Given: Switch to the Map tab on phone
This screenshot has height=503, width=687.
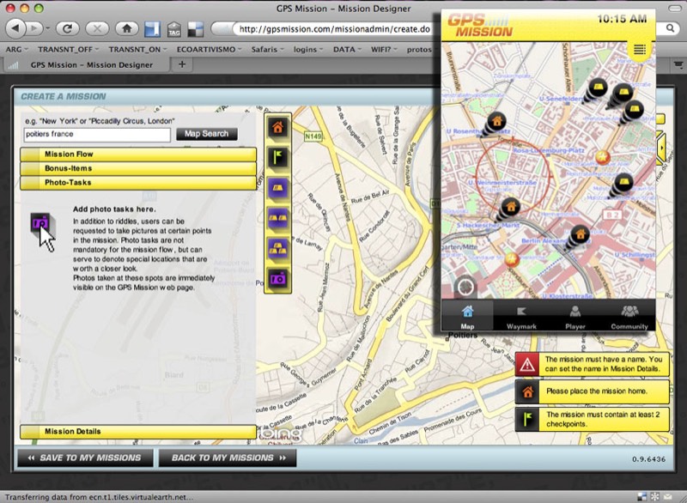Looking at the screenshot, I should (467, 316).
